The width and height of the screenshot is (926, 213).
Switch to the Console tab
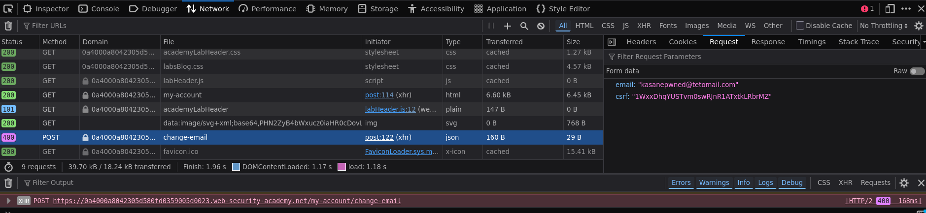tap(99, 8)
